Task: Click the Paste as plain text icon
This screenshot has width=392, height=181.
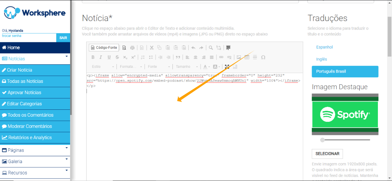Action: point(176,47)
